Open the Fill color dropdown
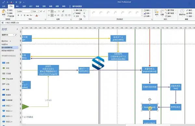The image size is (195, 126). (x=147, y=10)
